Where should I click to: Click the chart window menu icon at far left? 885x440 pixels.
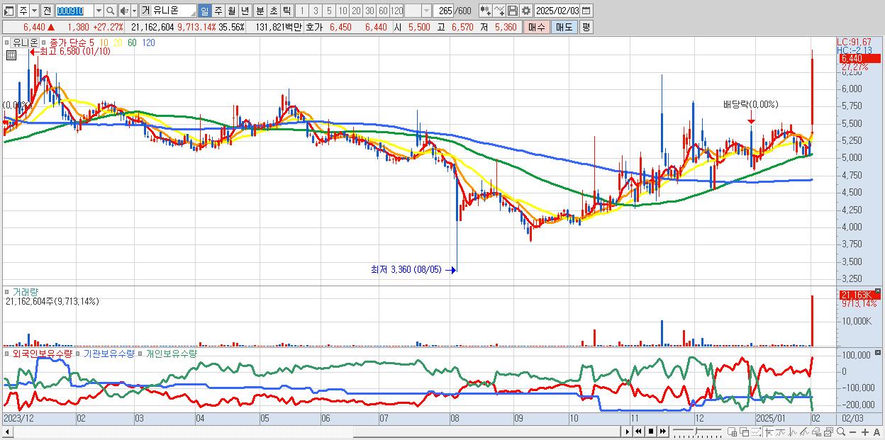coord(9,11)
